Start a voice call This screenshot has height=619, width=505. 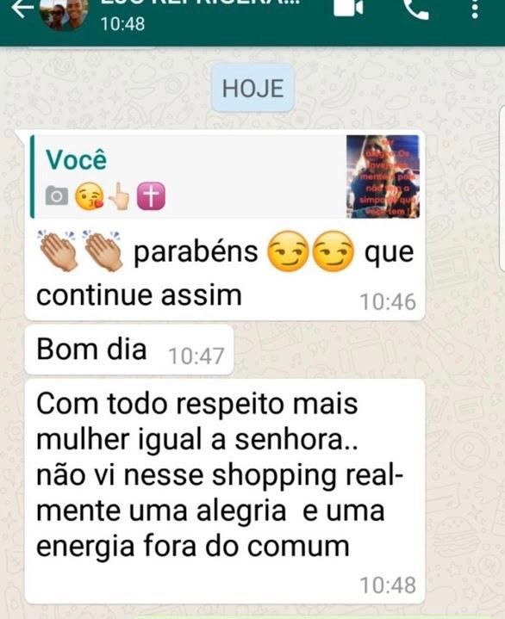point(416,8)
